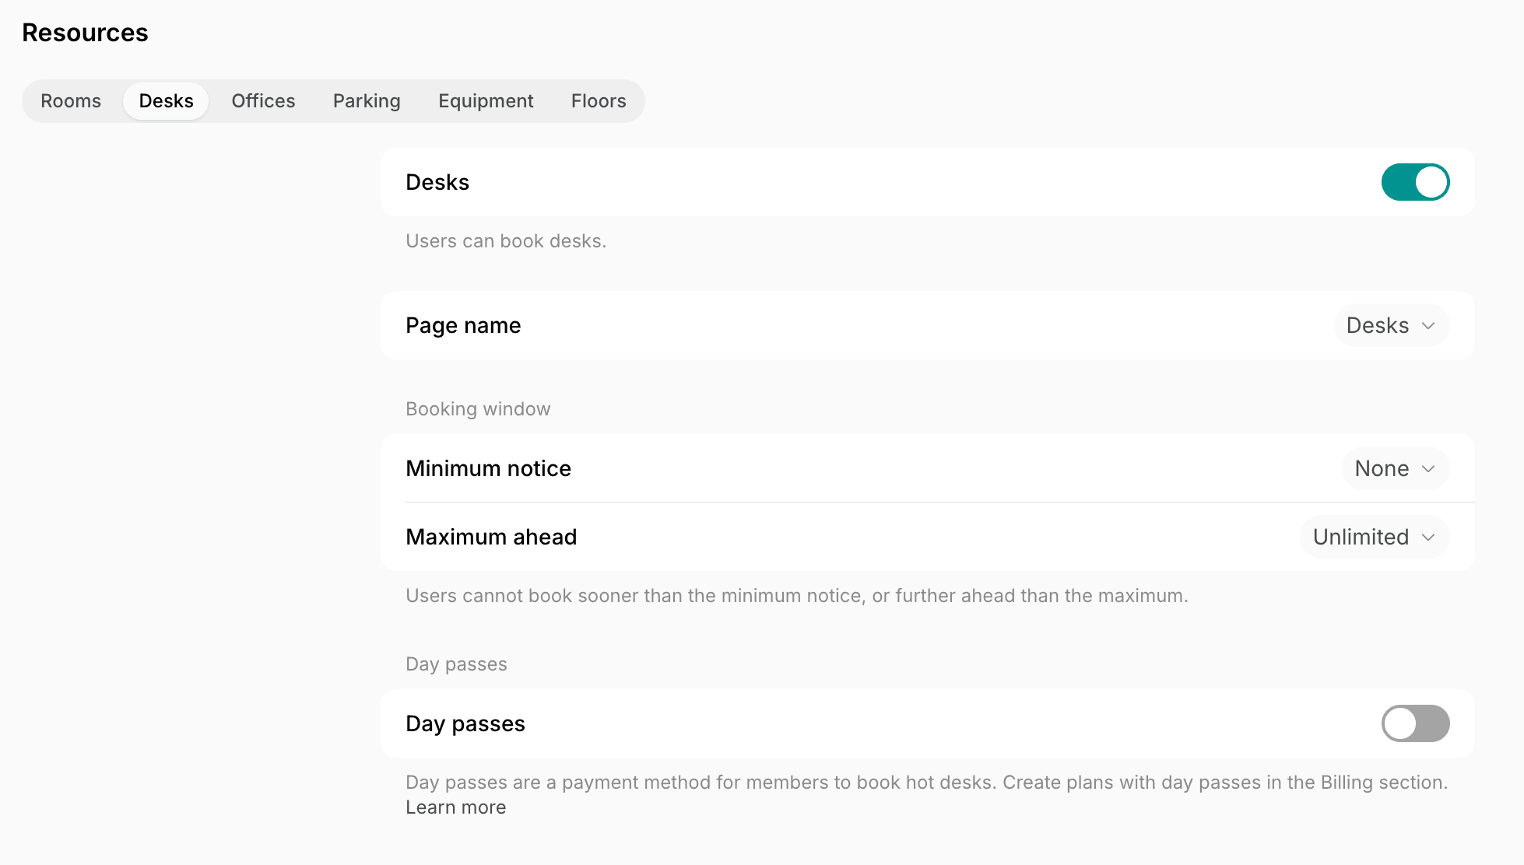Switch to the Floors tab
1524x865 pixels.
coord(599,101)
